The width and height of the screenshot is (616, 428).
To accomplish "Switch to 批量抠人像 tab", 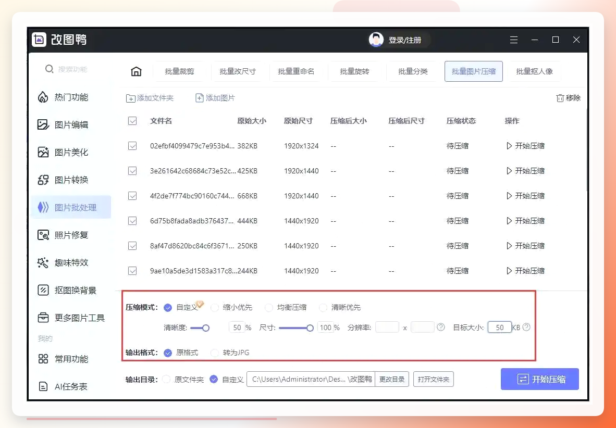I will 534,71.
